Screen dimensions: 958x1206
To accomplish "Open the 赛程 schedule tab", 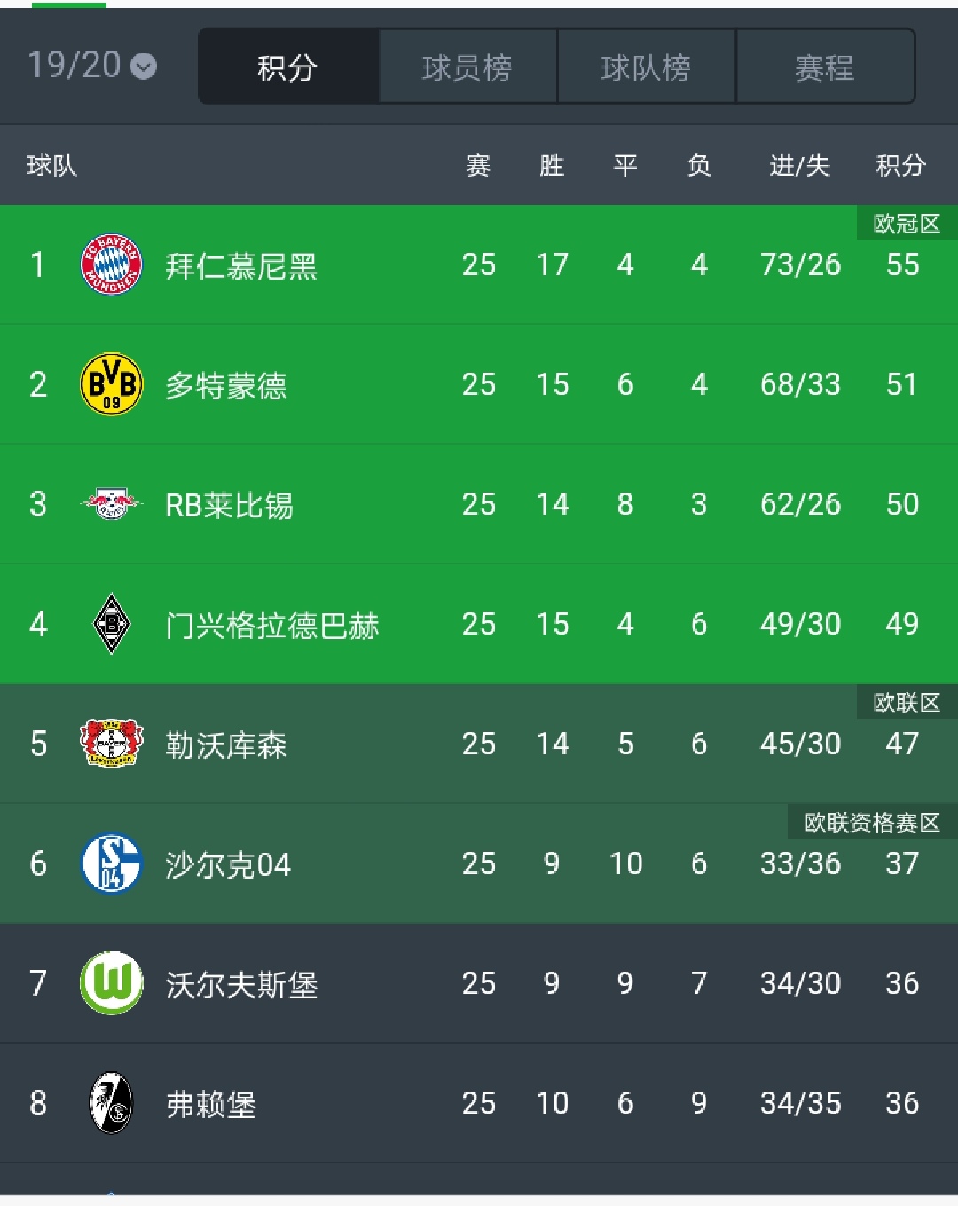I will point(824,67).
